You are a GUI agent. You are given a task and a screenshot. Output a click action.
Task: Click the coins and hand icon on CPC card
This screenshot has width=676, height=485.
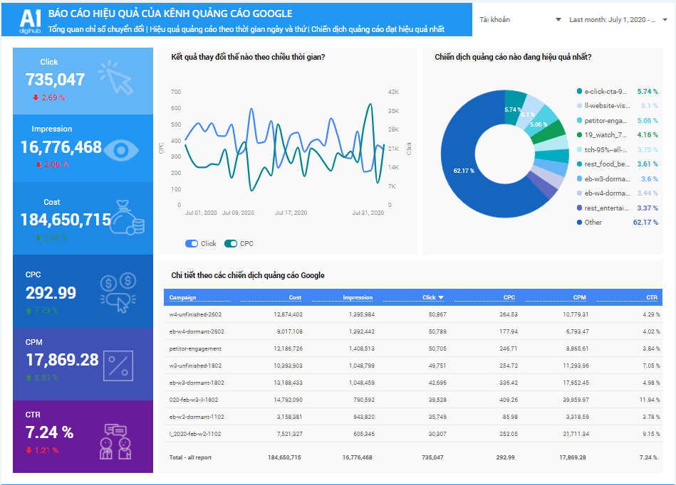tap(118, 292)
